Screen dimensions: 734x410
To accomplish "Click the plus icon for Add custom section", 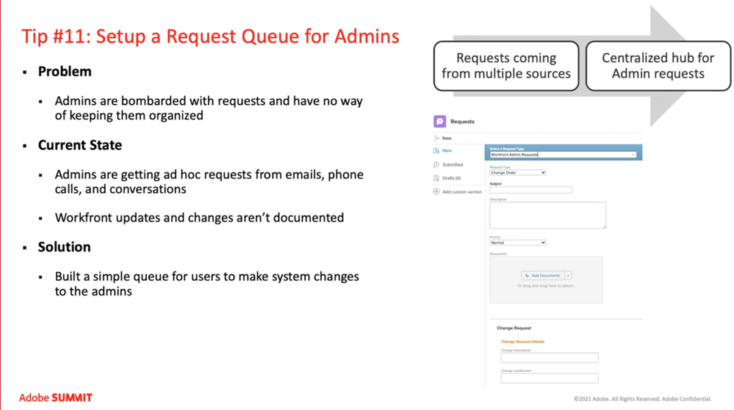I will (x=436, y=192).
